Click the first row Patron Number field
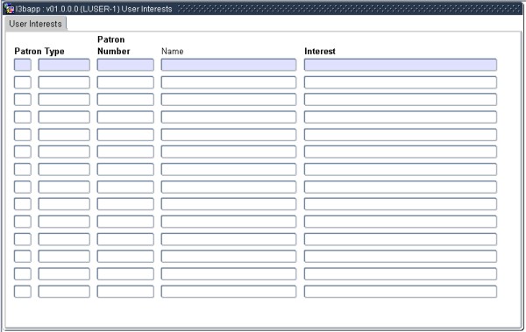Screen dimensions: 526x332 tap(125, 65)
